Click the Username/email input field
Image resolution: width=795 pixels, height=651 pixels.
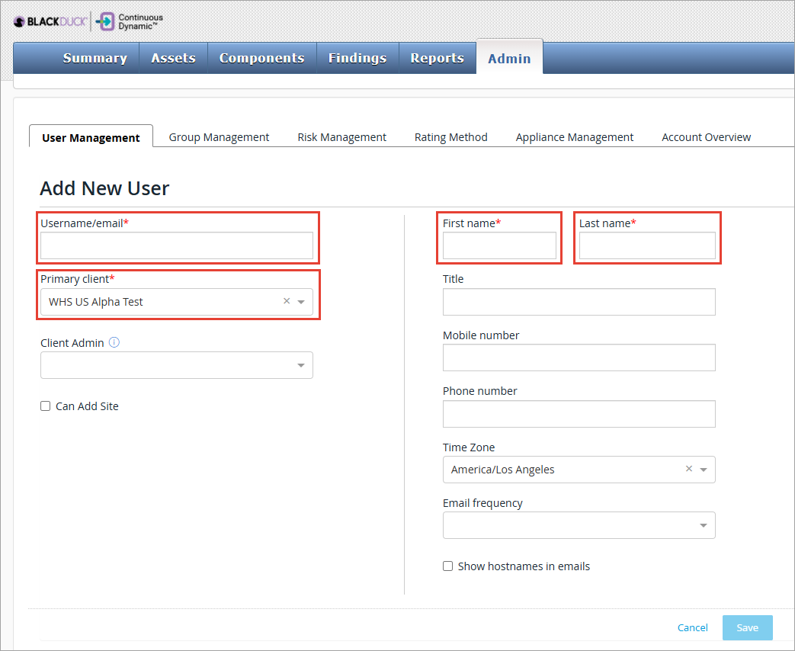pyautogui.click(x=177, y=245)
